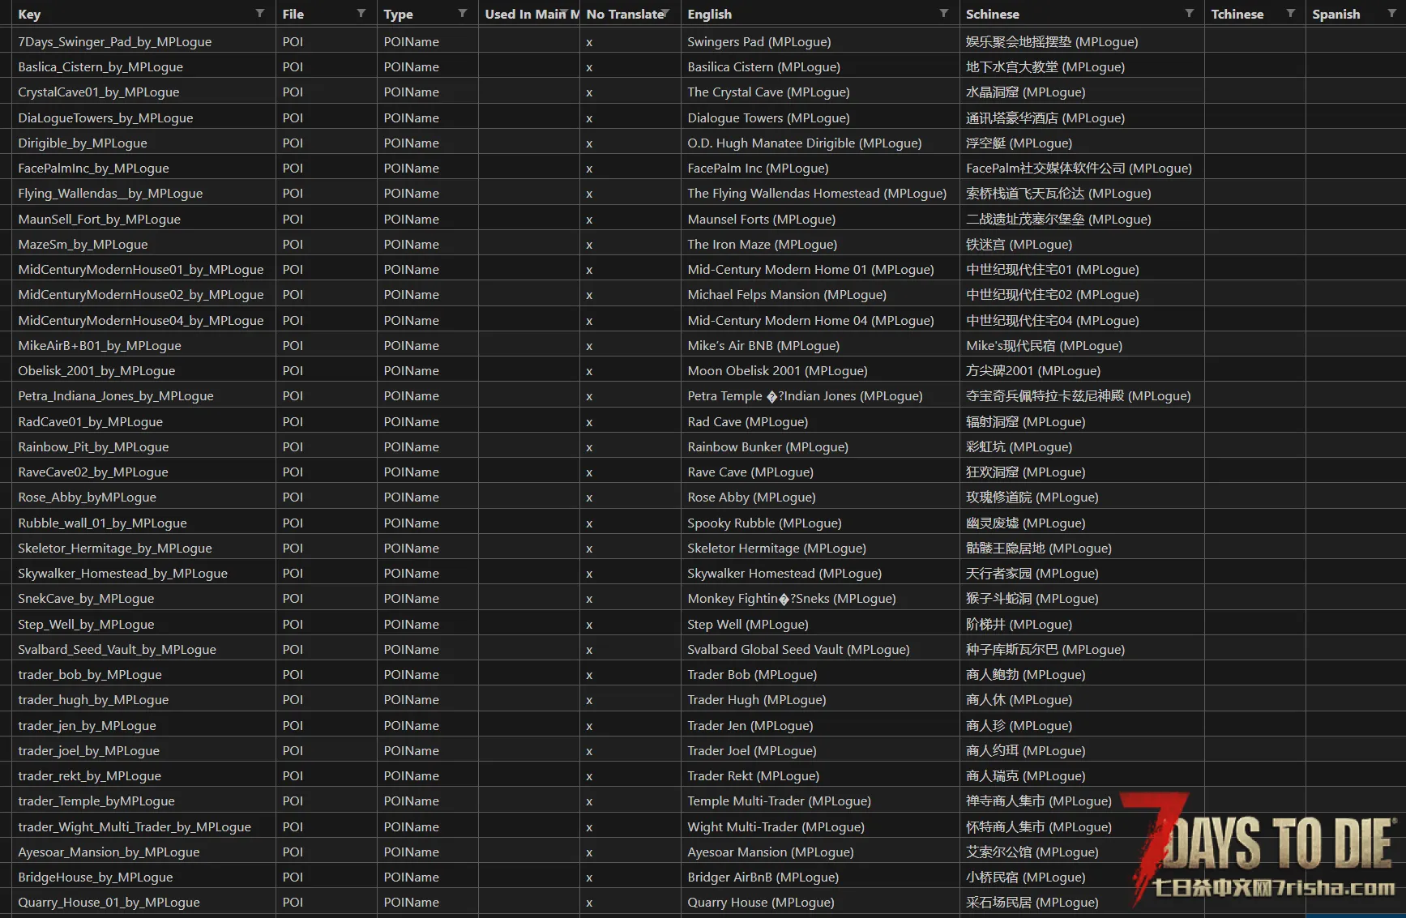This screenshot has height=918, width=1406.
Task: Select the Schinese cell 水晶洞窟 (MPLogue)
Action: (1082, 92)
